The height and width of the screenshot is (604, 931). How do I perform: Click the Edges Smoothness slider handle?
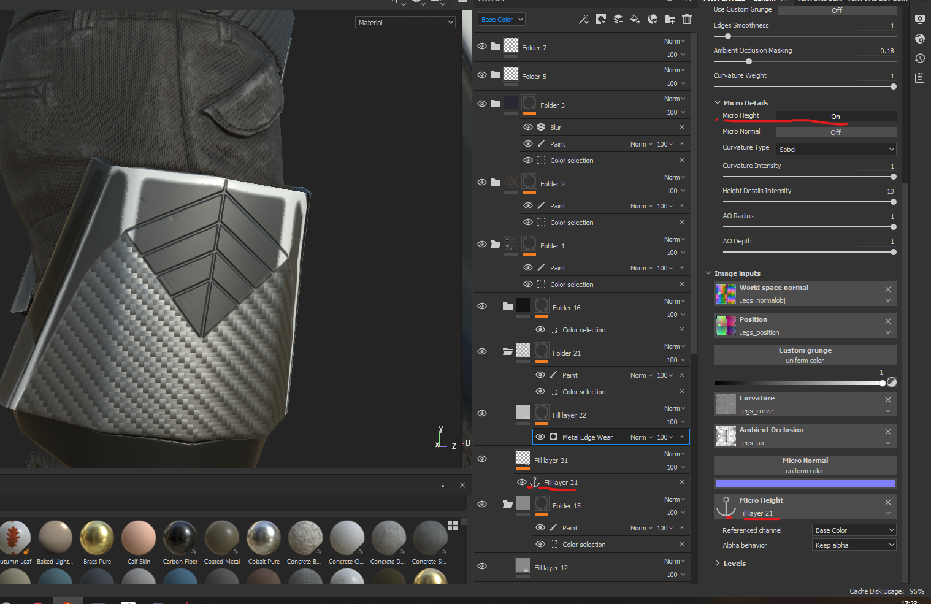(x=727, y=36)
